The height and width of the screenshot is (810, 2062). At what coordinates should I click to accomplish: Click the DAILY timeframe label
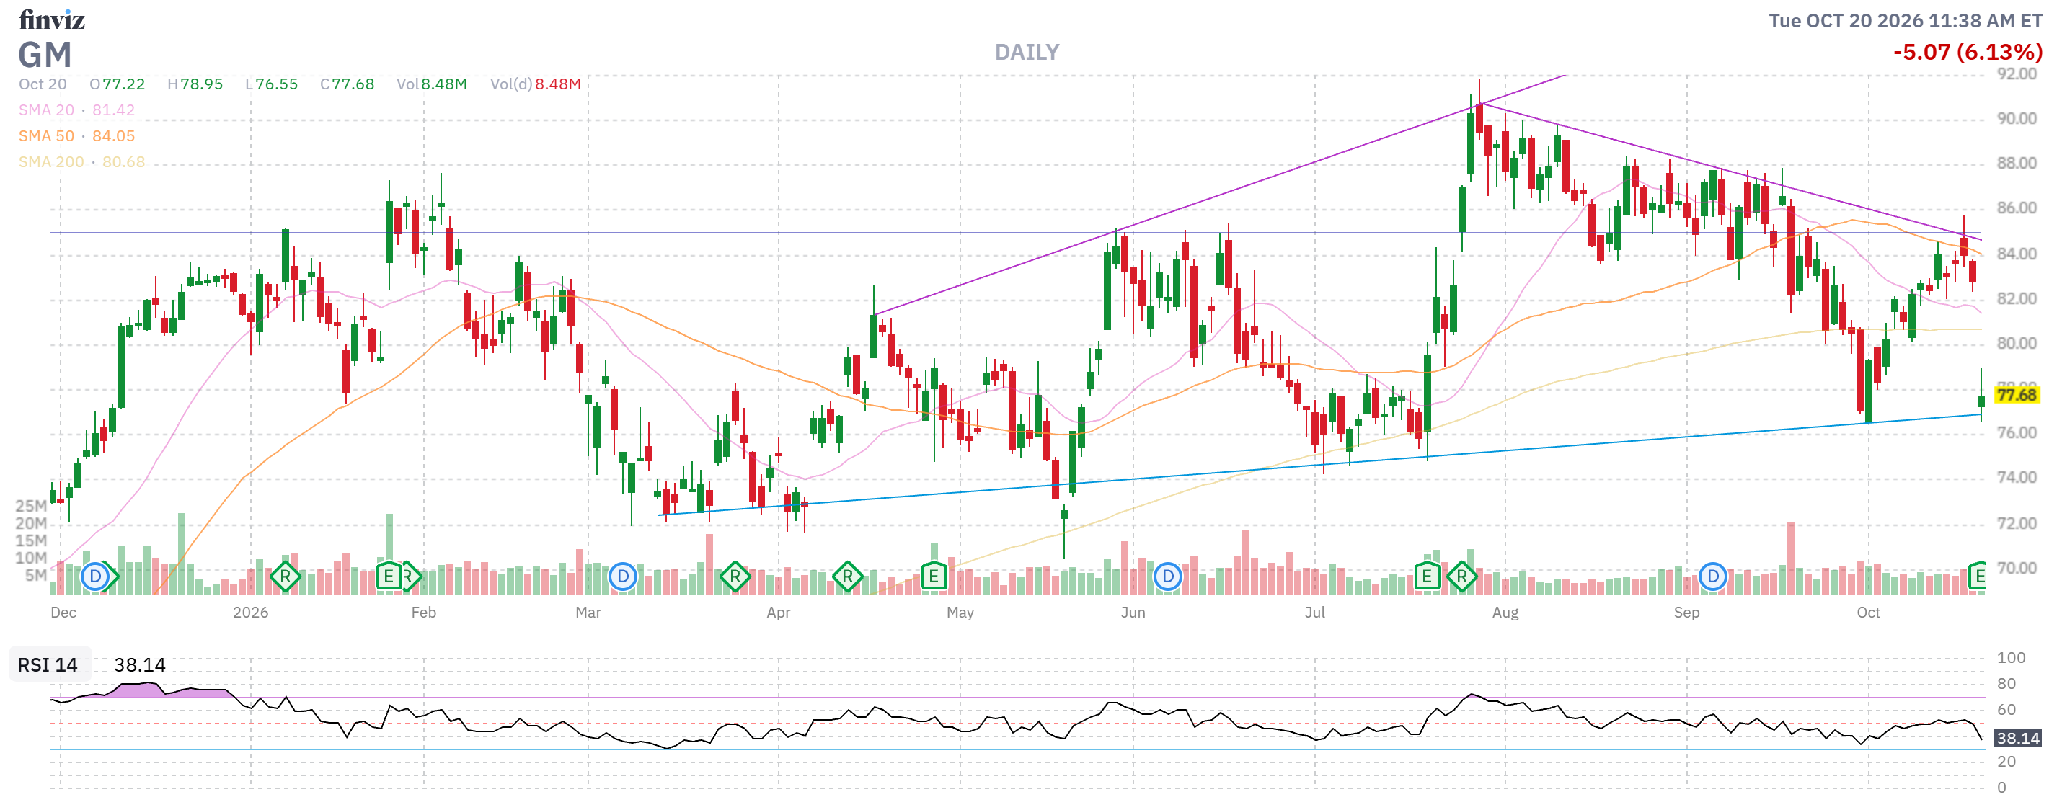1027,52
